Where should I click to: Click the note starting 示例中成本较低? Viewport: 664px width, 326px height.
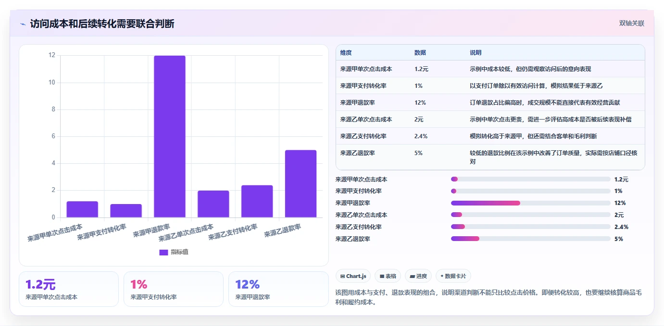[530, 69]
